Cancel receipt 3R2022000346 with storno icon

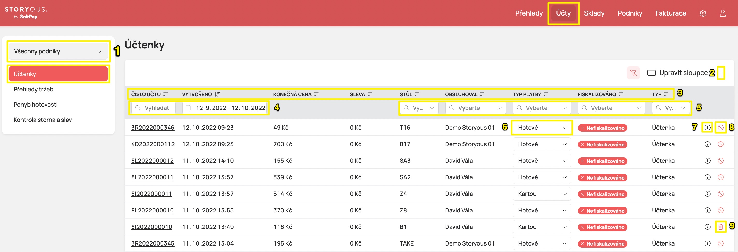coord(721,128)
